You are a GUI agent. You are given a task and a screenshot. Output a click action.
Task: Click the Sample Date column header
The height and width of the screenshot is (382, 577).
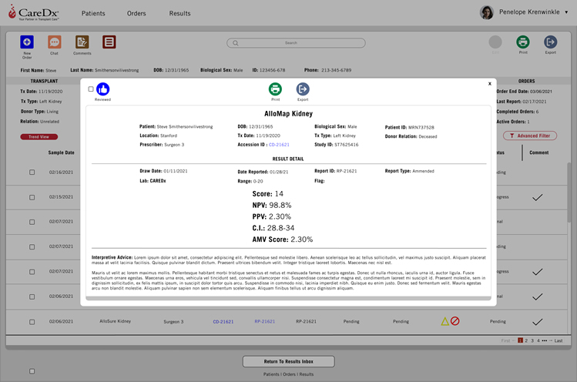(x=61, y=152)
